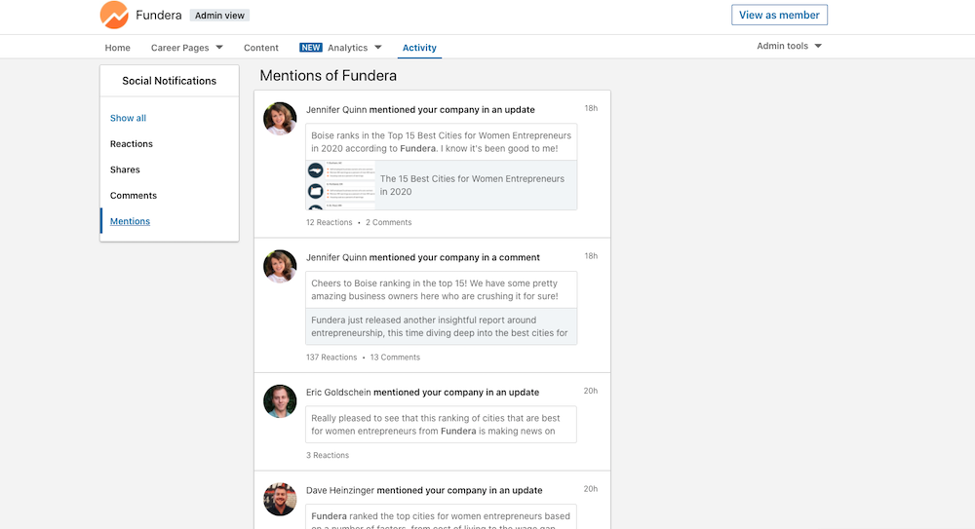Click Show all in Social Notifications
The height and width of the screenshot is (529, 975).
click(x=128, y=118)
